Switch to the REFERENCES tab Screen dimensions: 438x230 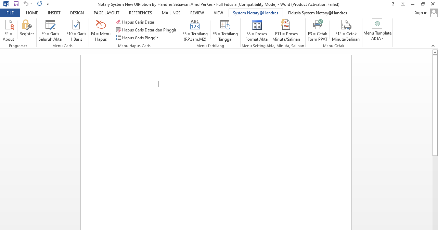140,13
